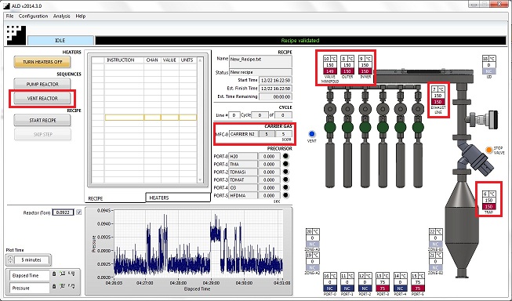
Task: Click the Est. Time Remaining 00:00:00 value
Action: 275,96
